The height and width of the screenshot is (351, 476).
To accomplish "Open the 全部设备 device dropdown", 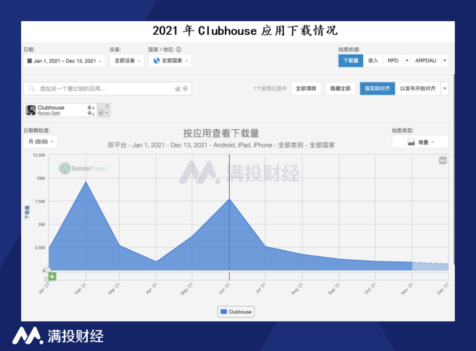I will [127, 61].
